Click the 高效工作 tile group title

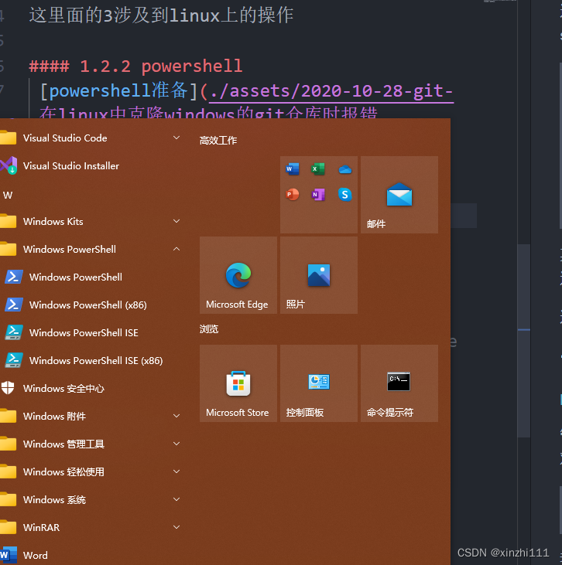(218, 141)
